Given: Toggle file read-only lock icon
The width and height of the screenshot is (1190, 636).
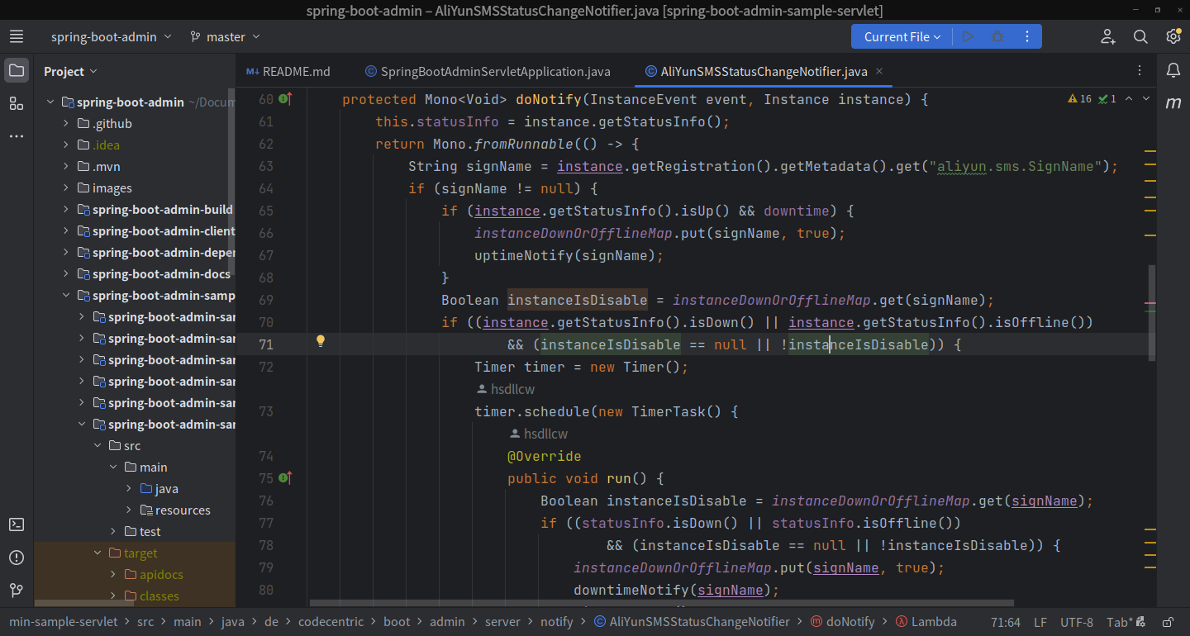Looking at the screenshot, I should point(1168,622).
